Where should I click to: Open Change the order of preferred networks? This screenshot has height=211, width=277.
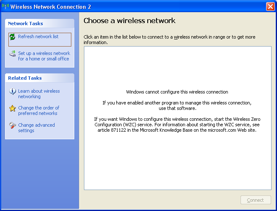39,110
